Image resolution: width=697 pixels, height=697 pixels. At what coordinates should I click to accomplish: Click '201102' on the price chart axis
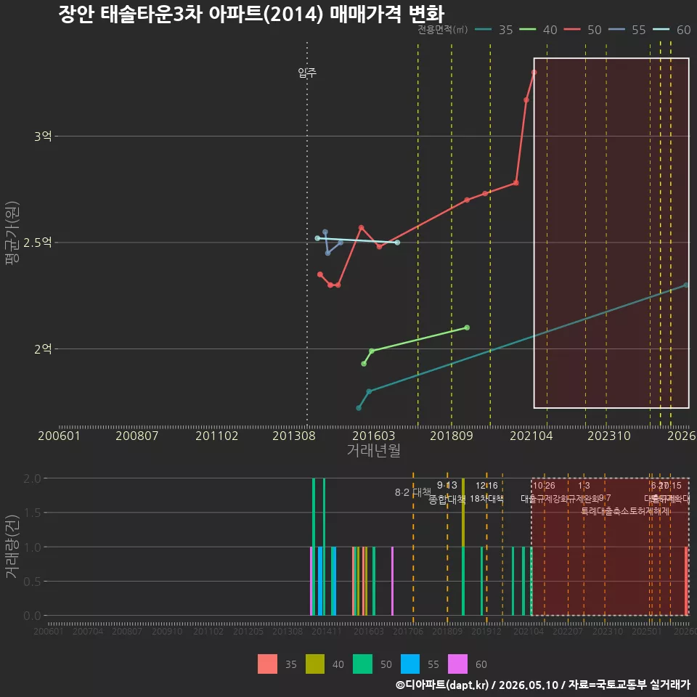pyautogui.click(x=217, y=436)
